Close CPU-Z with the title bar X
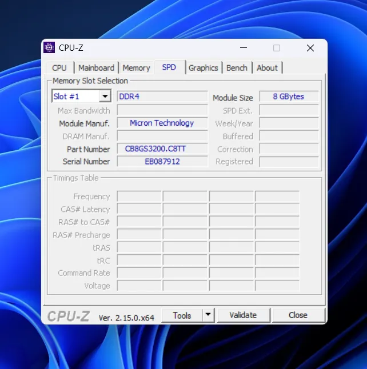Screen dimensions: 367x369 point(310,48)
